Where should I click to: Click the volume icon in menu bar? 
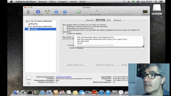pyautogui.click(x=138, y=2)
